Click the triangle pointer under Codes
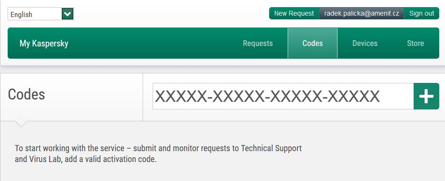Image resolution: width=445 pixels, height=181 pixels. pos(21,124)
